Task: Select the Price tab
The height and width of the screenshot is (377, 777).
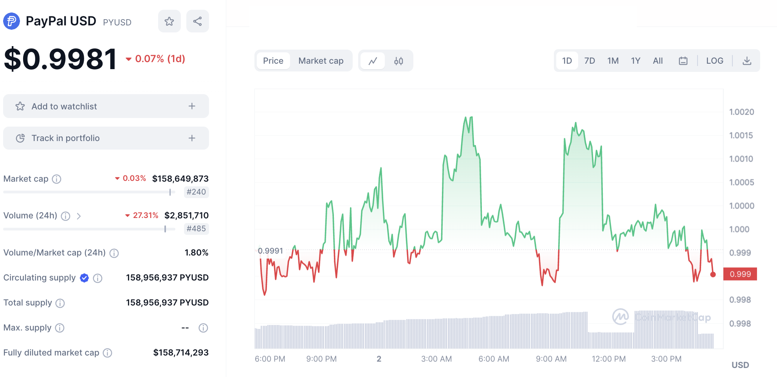Action: [273, 61]
